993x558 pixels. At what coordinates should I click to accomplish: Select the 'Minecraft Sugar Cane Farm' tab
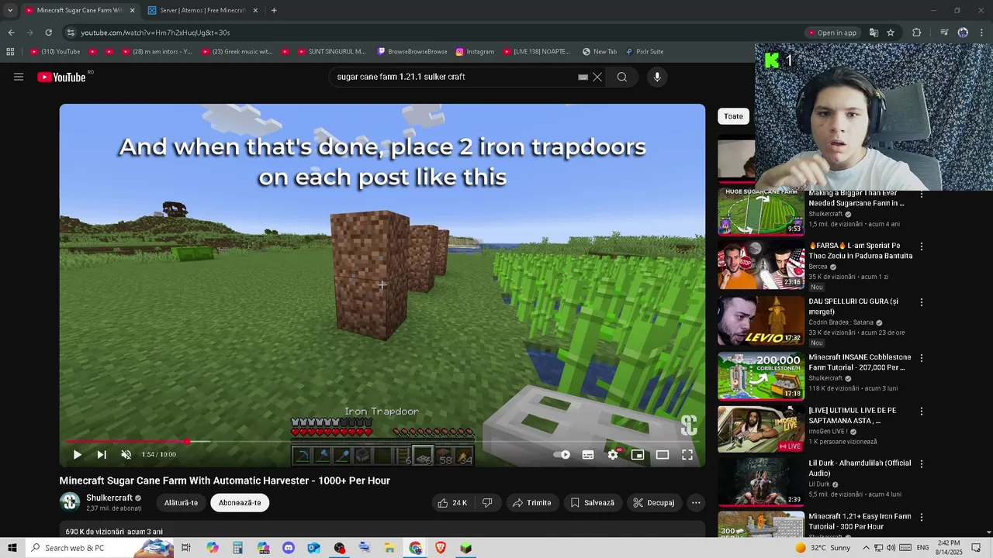(x=80, y=10)
